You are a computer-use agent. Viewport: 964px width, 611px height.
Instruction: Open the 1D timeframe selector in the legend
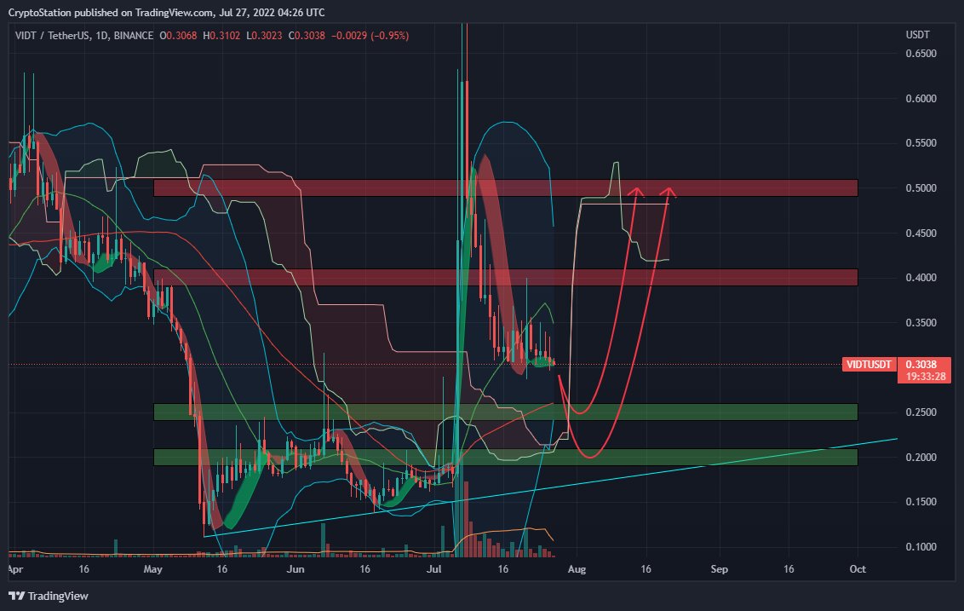pyautogui.click(x=100, y=36)
